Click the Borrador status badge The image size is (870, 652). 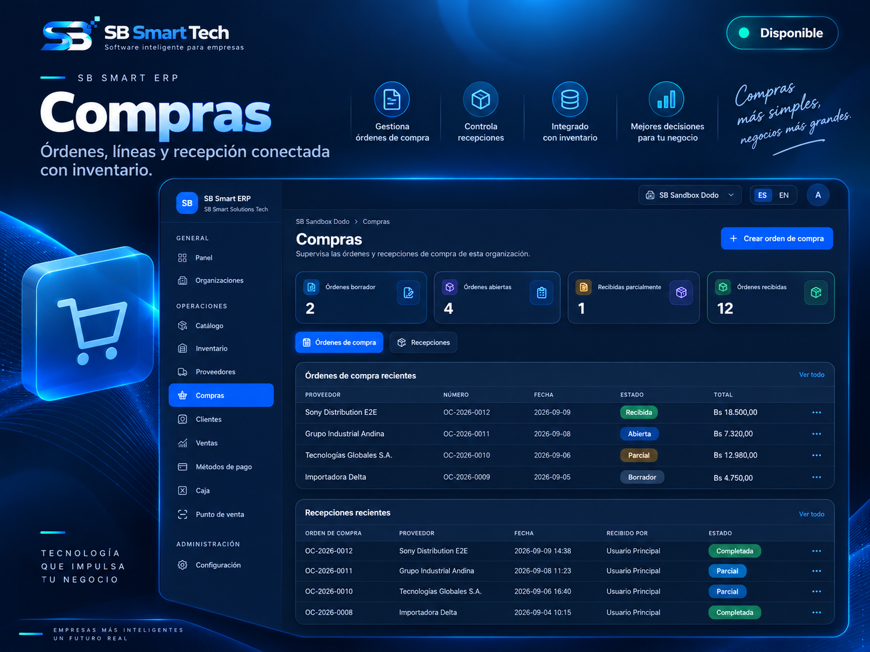click(x=642, y=477)
